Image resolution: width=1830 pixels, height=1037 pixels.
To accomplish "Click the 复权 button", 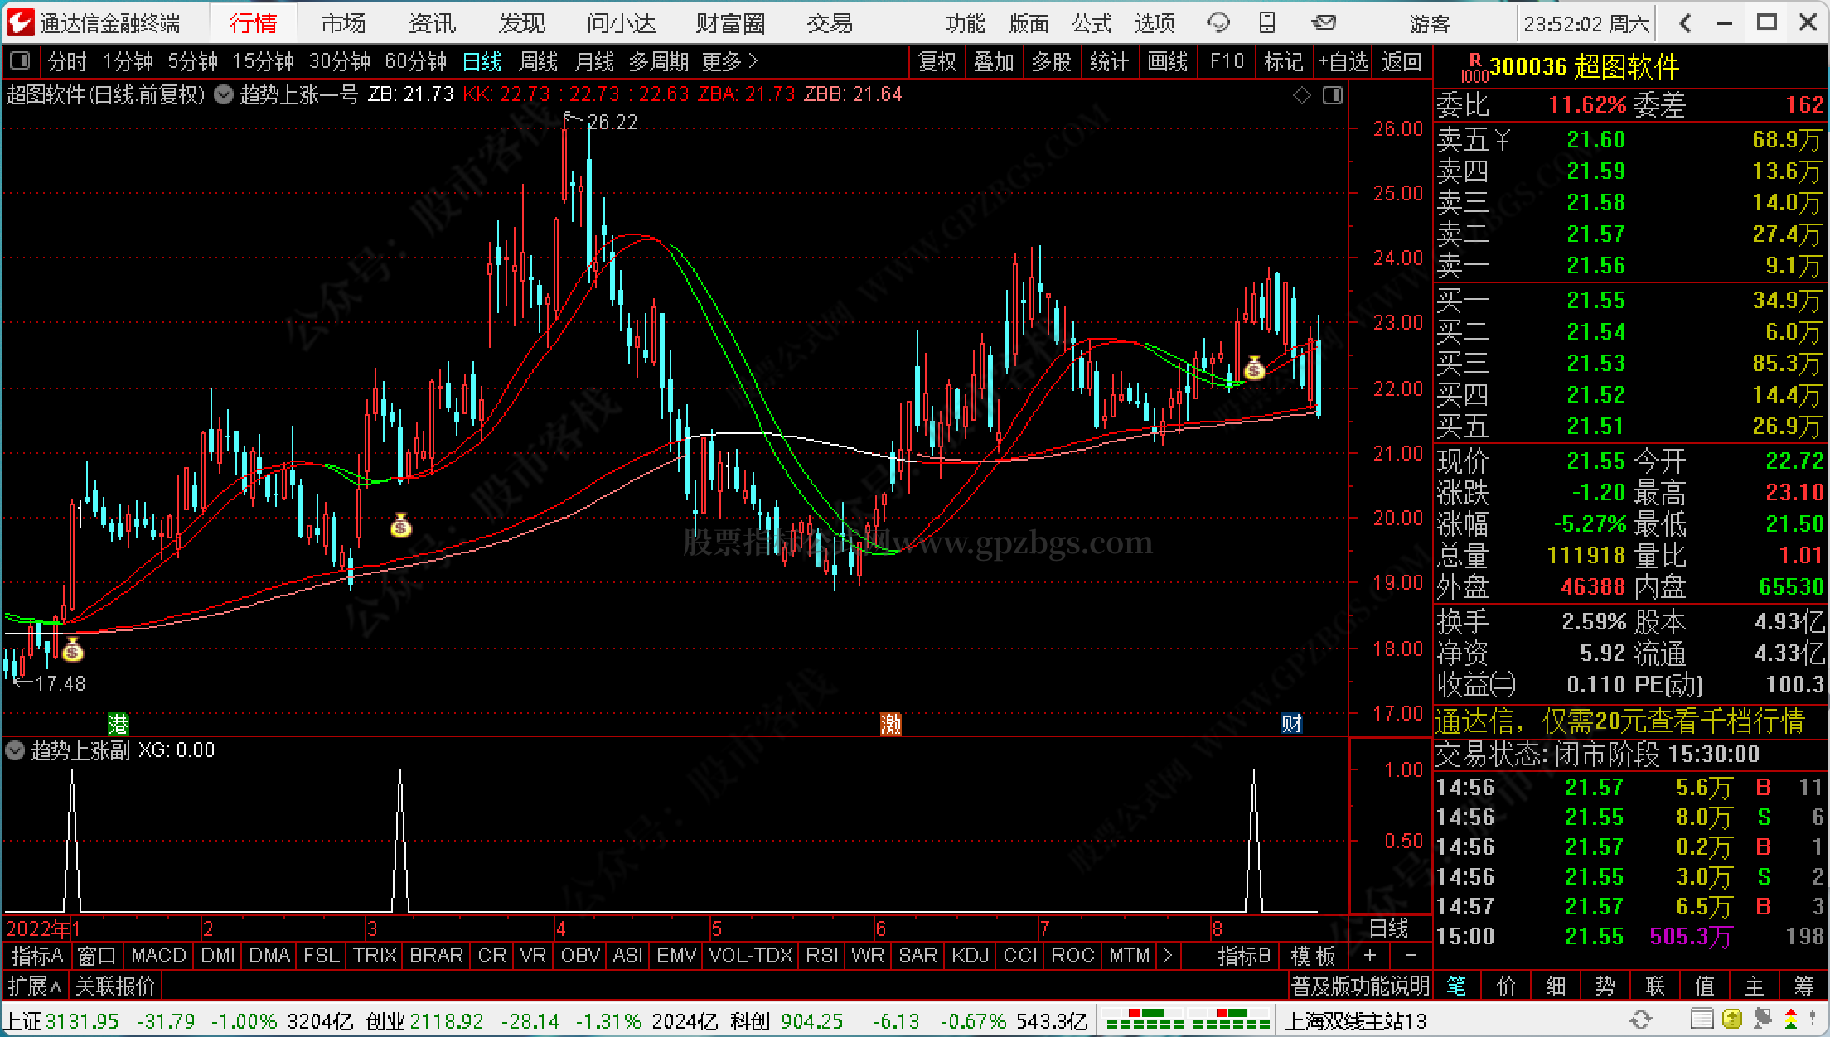I will (937, 61).
